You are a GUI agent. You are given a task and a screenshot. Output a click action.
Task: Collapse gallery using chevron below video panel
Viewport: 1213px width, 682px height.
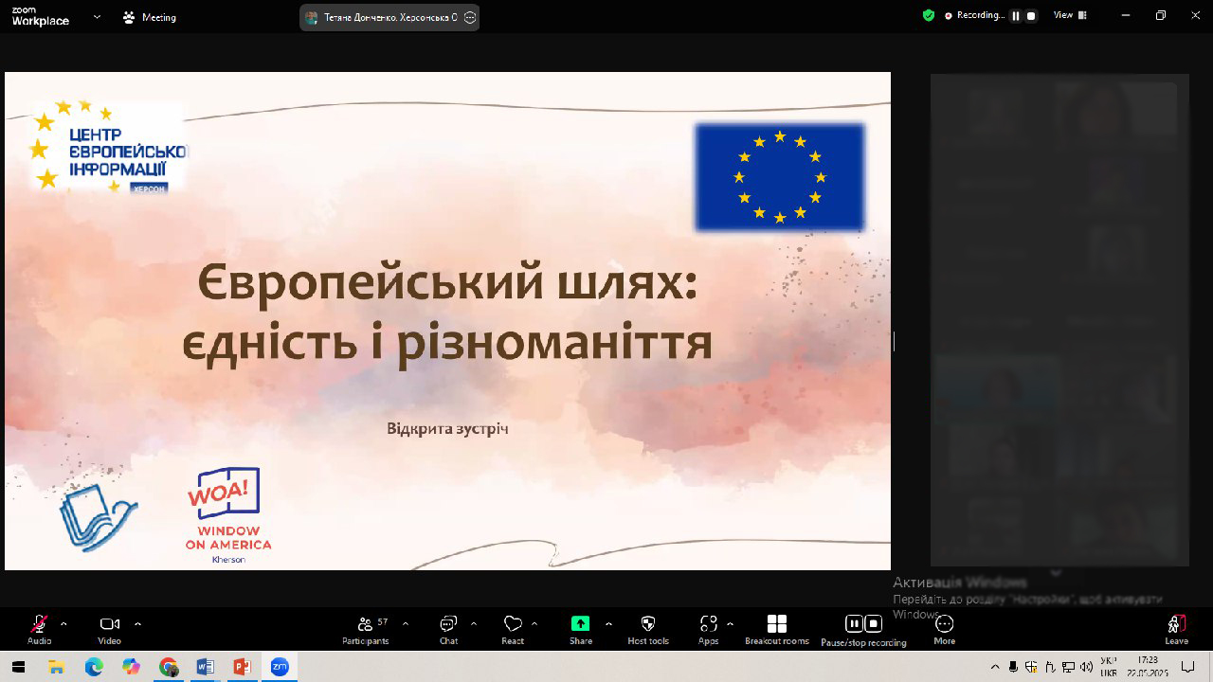pos(1057,573)
